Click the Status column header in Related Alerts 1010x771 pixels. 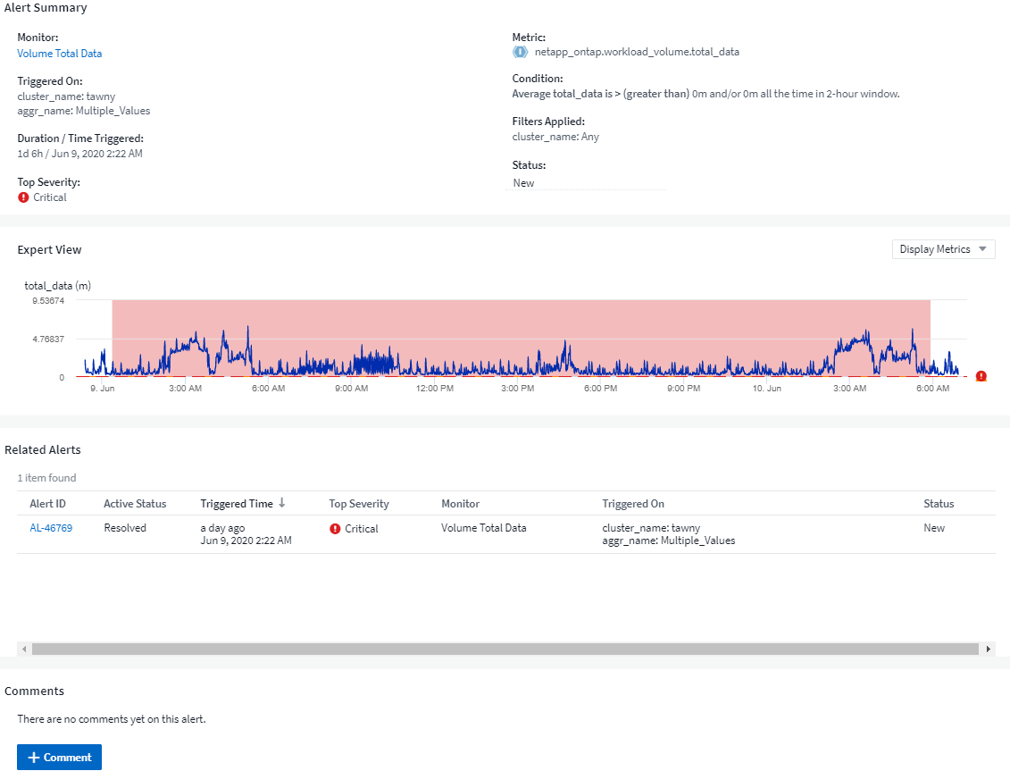(x=939, y=504)
